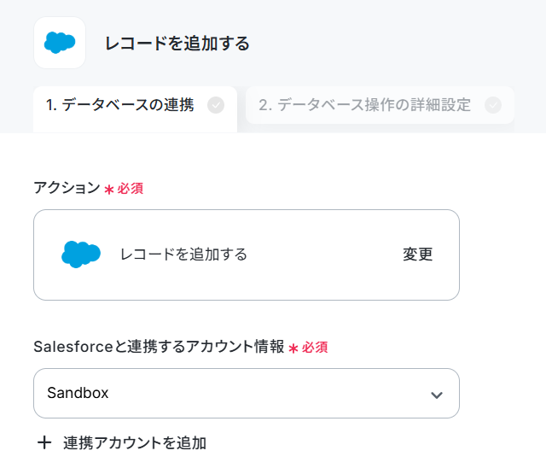Switch to the 1. データベースの連携 tab
Image resolution: width=546 pixels, height=474 pixels.
pyautogui.click(x=135, y=109)
